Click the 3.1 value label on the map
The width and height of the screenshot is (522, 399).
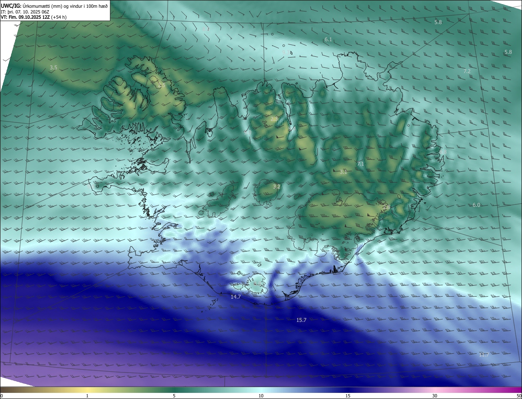[x=343, y=172]
